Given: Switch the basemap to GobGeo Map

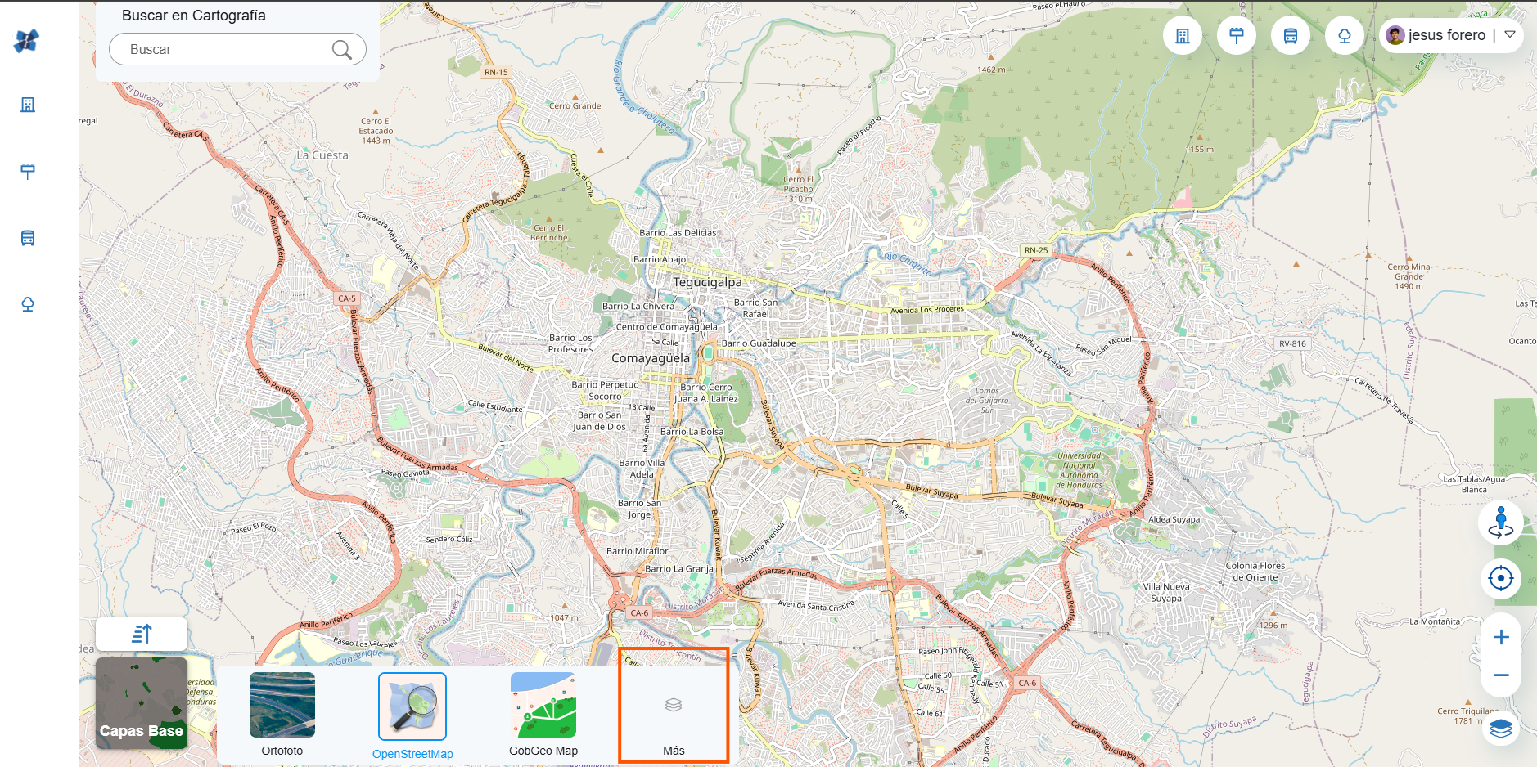Looking at the screenshot, I should tap(543, 707).
